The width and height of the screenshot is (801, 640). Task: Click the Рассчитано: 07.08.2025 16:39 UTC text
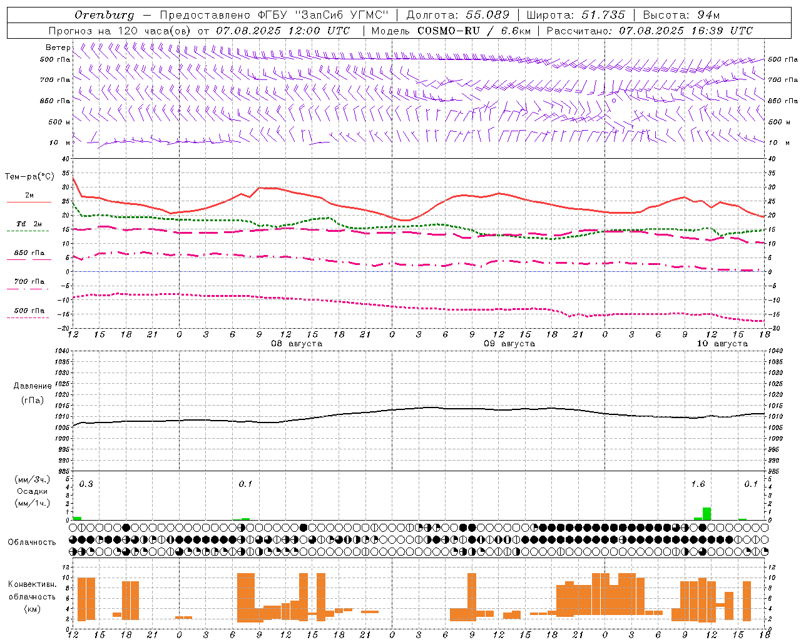click(x=650, y=31)
